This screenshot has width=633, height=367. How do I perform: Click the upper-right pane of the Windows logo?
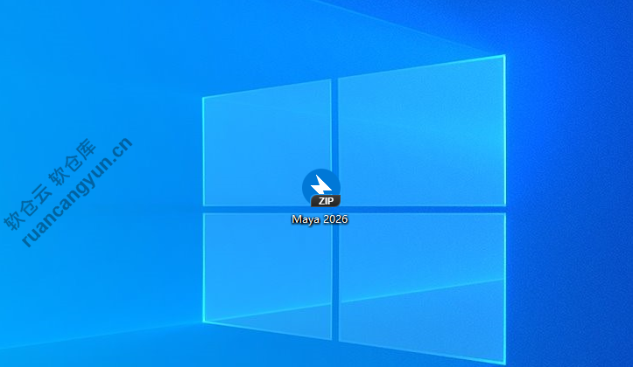[420, 131]
